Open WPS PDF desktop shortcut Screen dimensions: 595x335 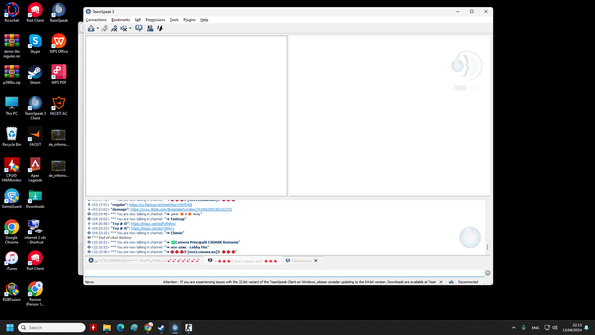click(x=59, y=74)
